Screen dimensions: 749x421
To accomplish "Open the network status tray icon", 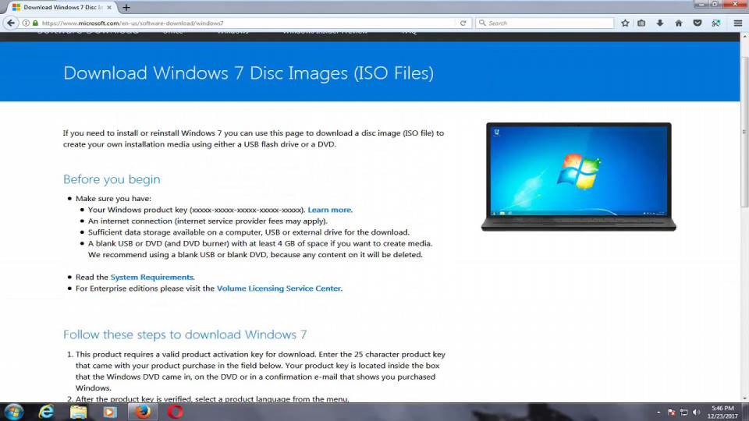I will pos(684,412).
